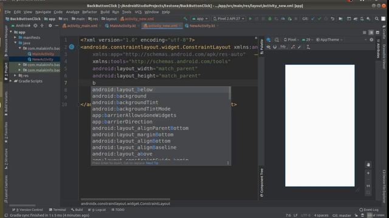389x218 pixels.
Task: Open the Android project view dropdown
Action: [x=21, y=25]
